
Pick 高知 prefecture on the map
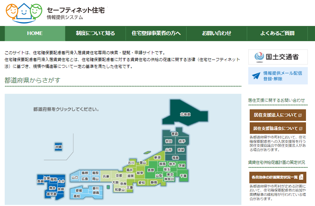point(77,196)
